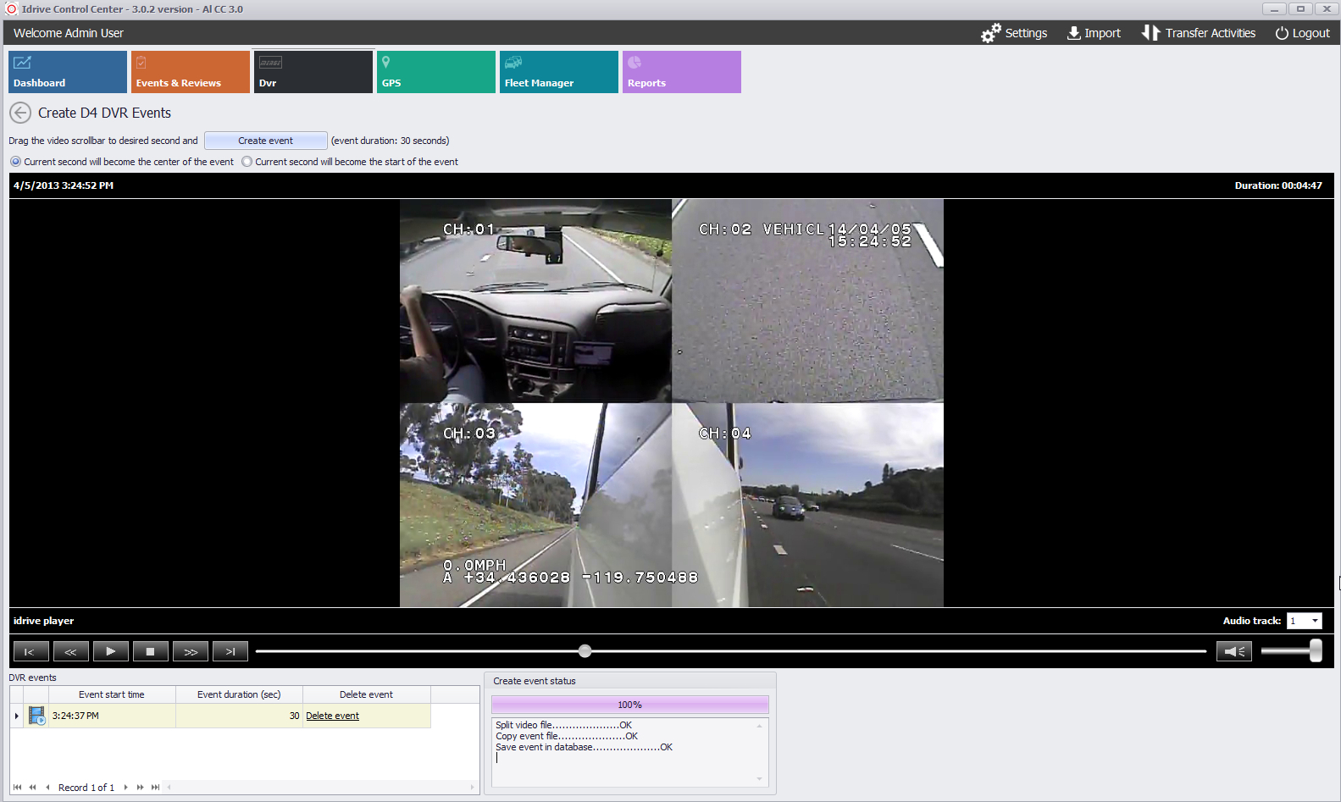Select current second as center of event
Image resolution: width=1341 pixels, height=802 pixels.
[15, 162]
